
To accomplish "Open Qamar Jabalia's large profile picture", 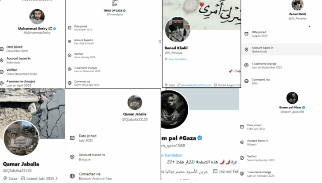I will (21, 138).
